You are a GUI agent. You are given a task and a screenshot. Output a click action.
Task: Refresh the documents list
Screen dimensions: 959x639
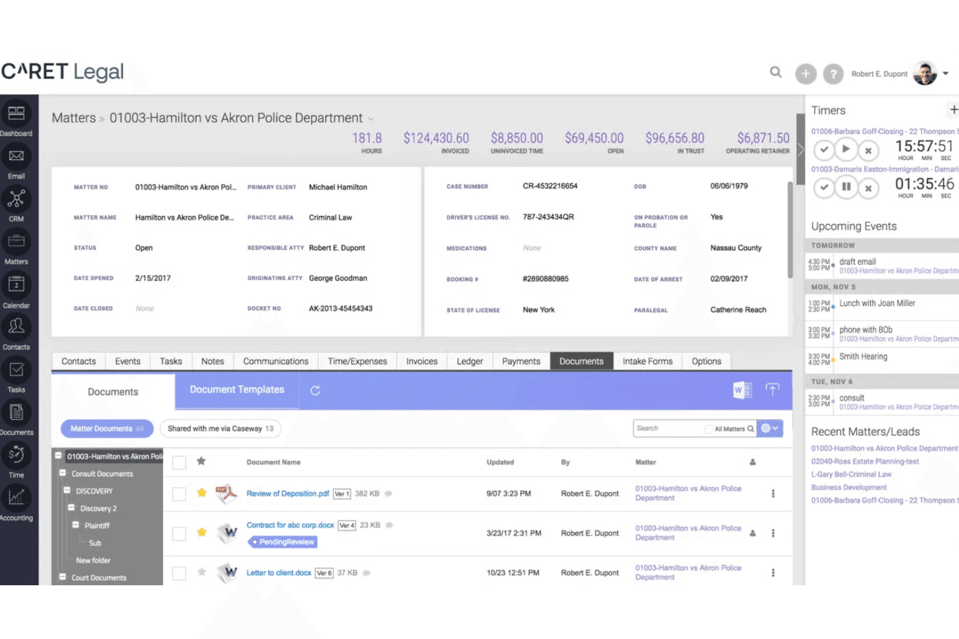click(316, 390)
